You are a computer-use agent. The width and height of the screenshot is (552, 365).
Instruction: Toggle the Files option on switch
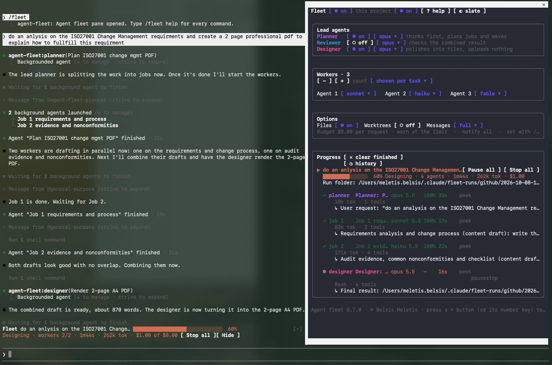click(347, 125)
